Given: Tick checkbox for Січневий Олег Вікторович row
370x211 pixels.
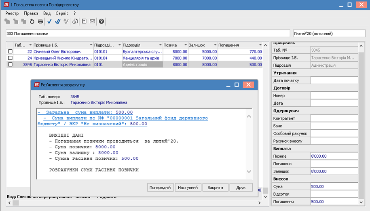Looking at the screenshot, I should click(10, 51).
